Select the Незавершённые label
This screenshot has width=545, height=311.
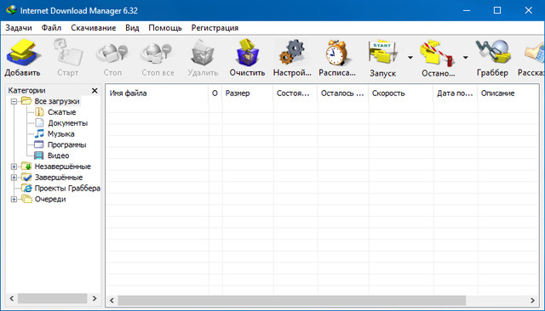pos(62,167)
